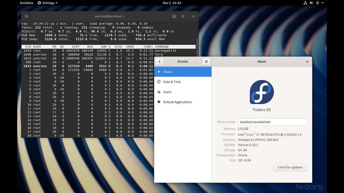Click PID 1434 in the process list
The height and width of the screenshot is (193, 344).
point(27,51)
